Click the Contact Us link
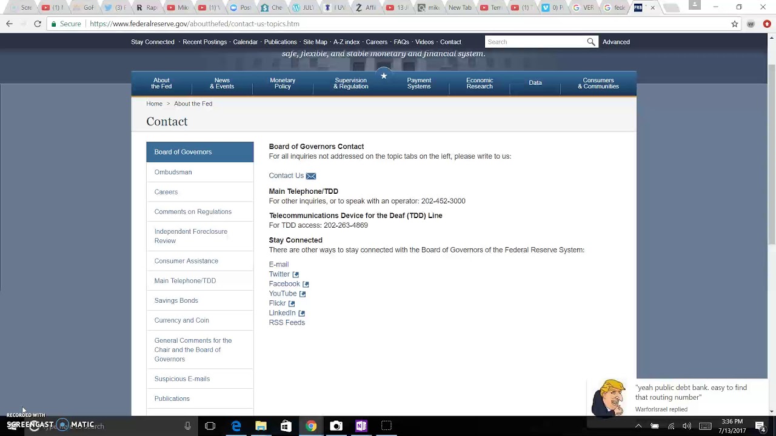776x436 pixels. (x=286, y=176)
